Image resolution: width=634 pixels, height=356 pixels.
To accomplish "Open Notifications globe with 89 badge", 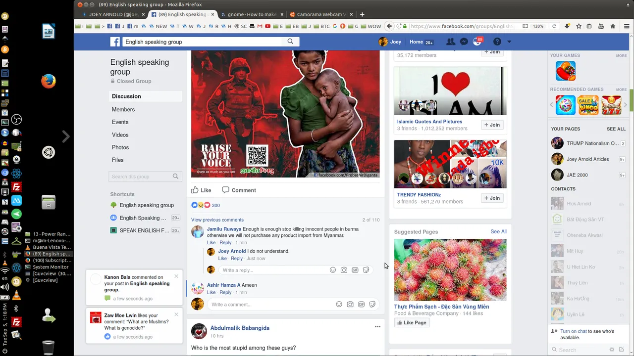I will click(x=477, y=42).
